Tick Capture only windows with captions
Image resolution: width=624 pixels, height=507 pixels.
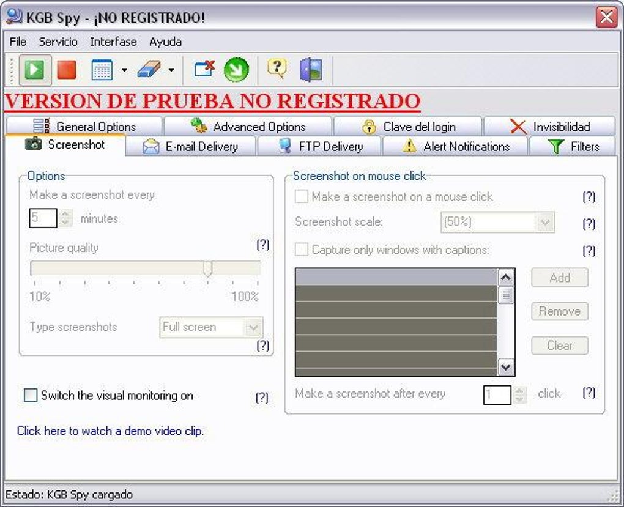pos(301,250)
